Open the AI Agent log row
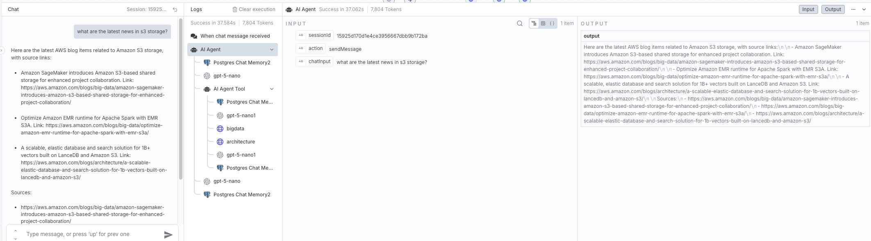Image resolution: width=871 pixels, height=241 pixels. click(x=232, y=50)
